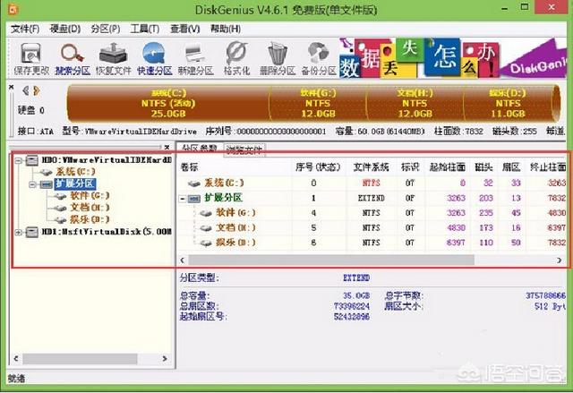Switch to the 浏览文件 tab

click(243, 148)
